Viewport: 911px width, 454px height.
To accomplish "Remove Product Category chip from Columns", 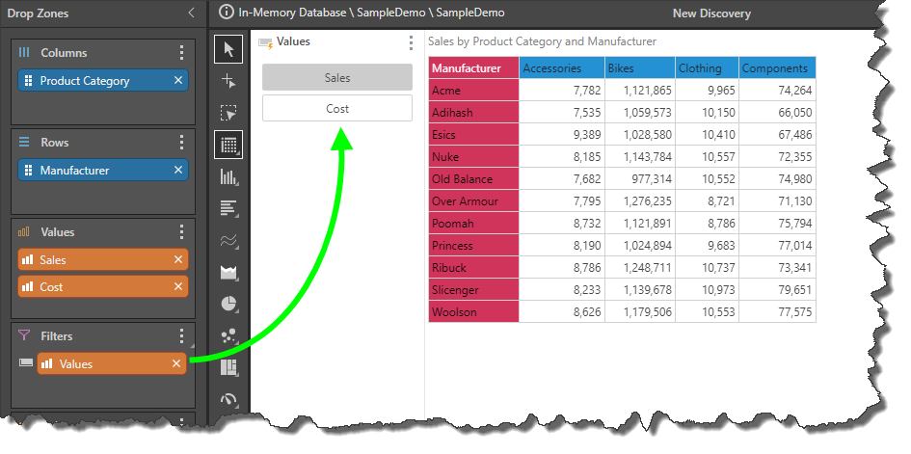I will click(x=177, y=81).
